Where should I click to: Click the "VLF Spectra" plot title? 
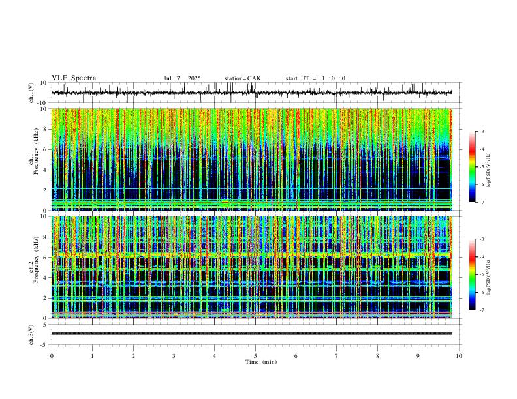tap(74, 78)
